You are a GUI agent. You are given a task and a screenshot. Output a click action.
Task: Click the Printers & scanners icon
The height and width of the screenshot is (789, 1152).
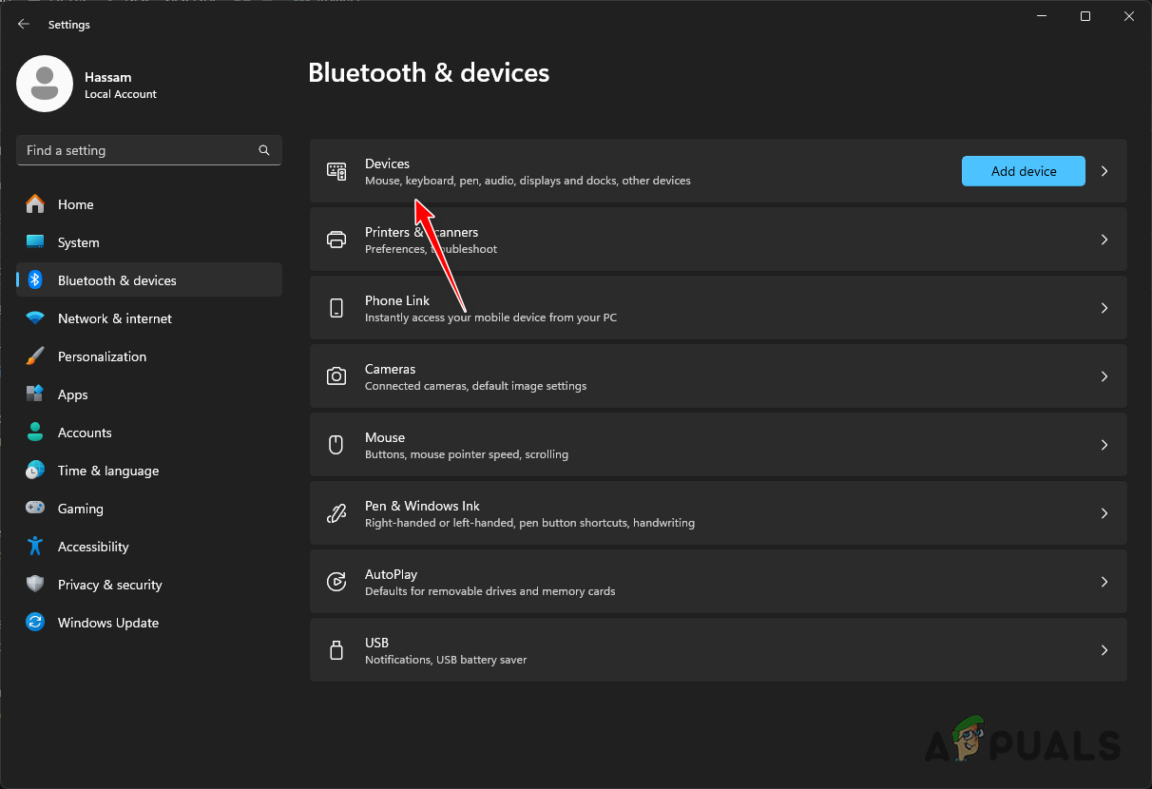coord(336,240)
